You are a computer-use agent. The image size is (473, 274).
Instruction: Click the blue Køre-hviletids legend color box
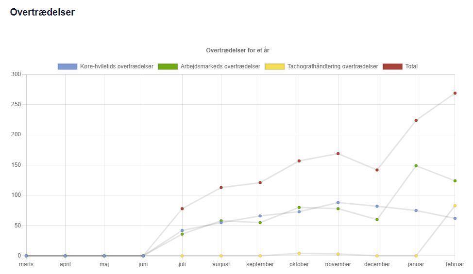pyautogui.click(x=67, y=66)
